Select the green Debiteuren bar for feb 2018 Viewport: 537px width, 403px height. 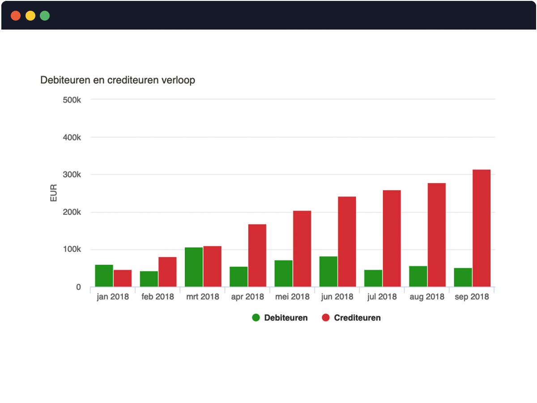(149, 279)
